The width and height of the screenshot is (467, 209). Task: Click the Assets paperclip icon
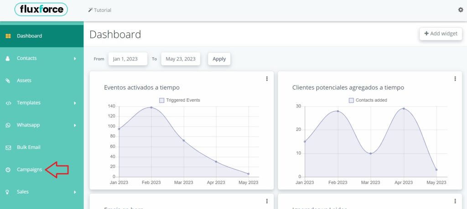[8, 81]
